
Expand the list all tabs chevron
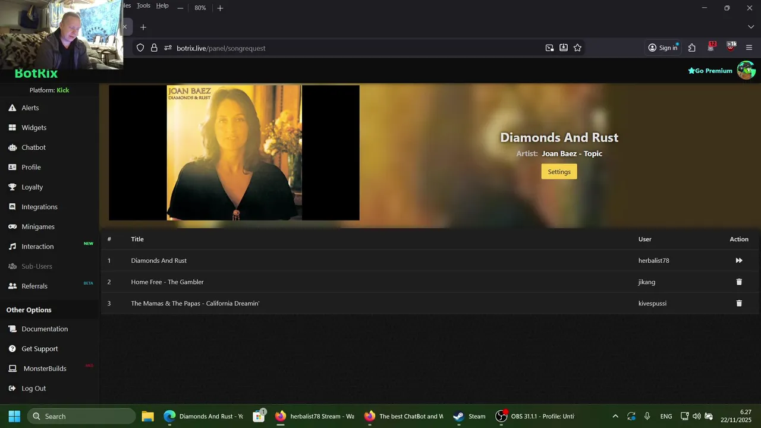tap(751, 27)
